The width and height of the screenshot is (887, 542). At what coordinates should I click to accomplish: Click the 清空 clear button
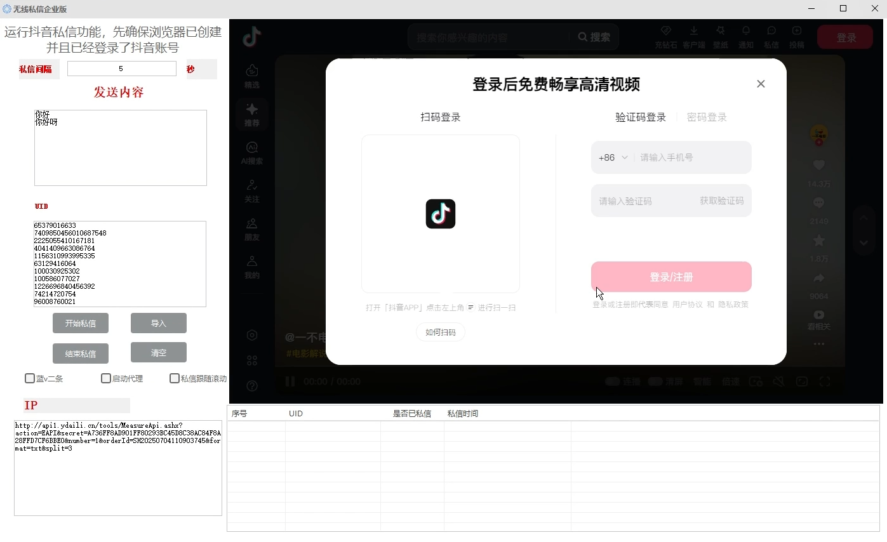[159, 352]
